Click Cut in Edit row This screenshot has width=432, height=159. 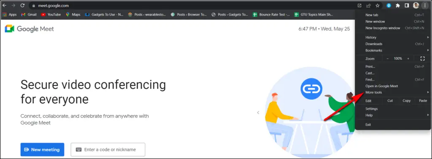(x=390, y=101)
